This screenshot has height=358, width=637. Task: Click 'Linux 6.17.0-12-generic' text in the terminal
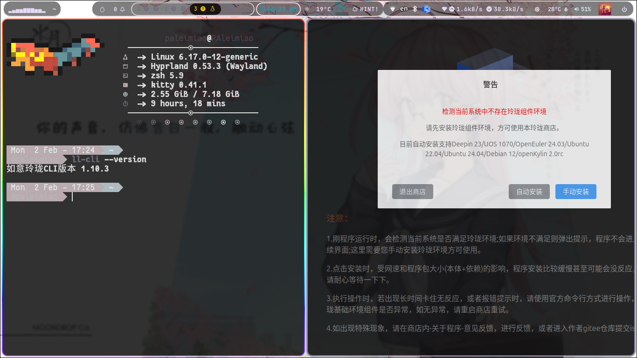click(x=204, y=57)
